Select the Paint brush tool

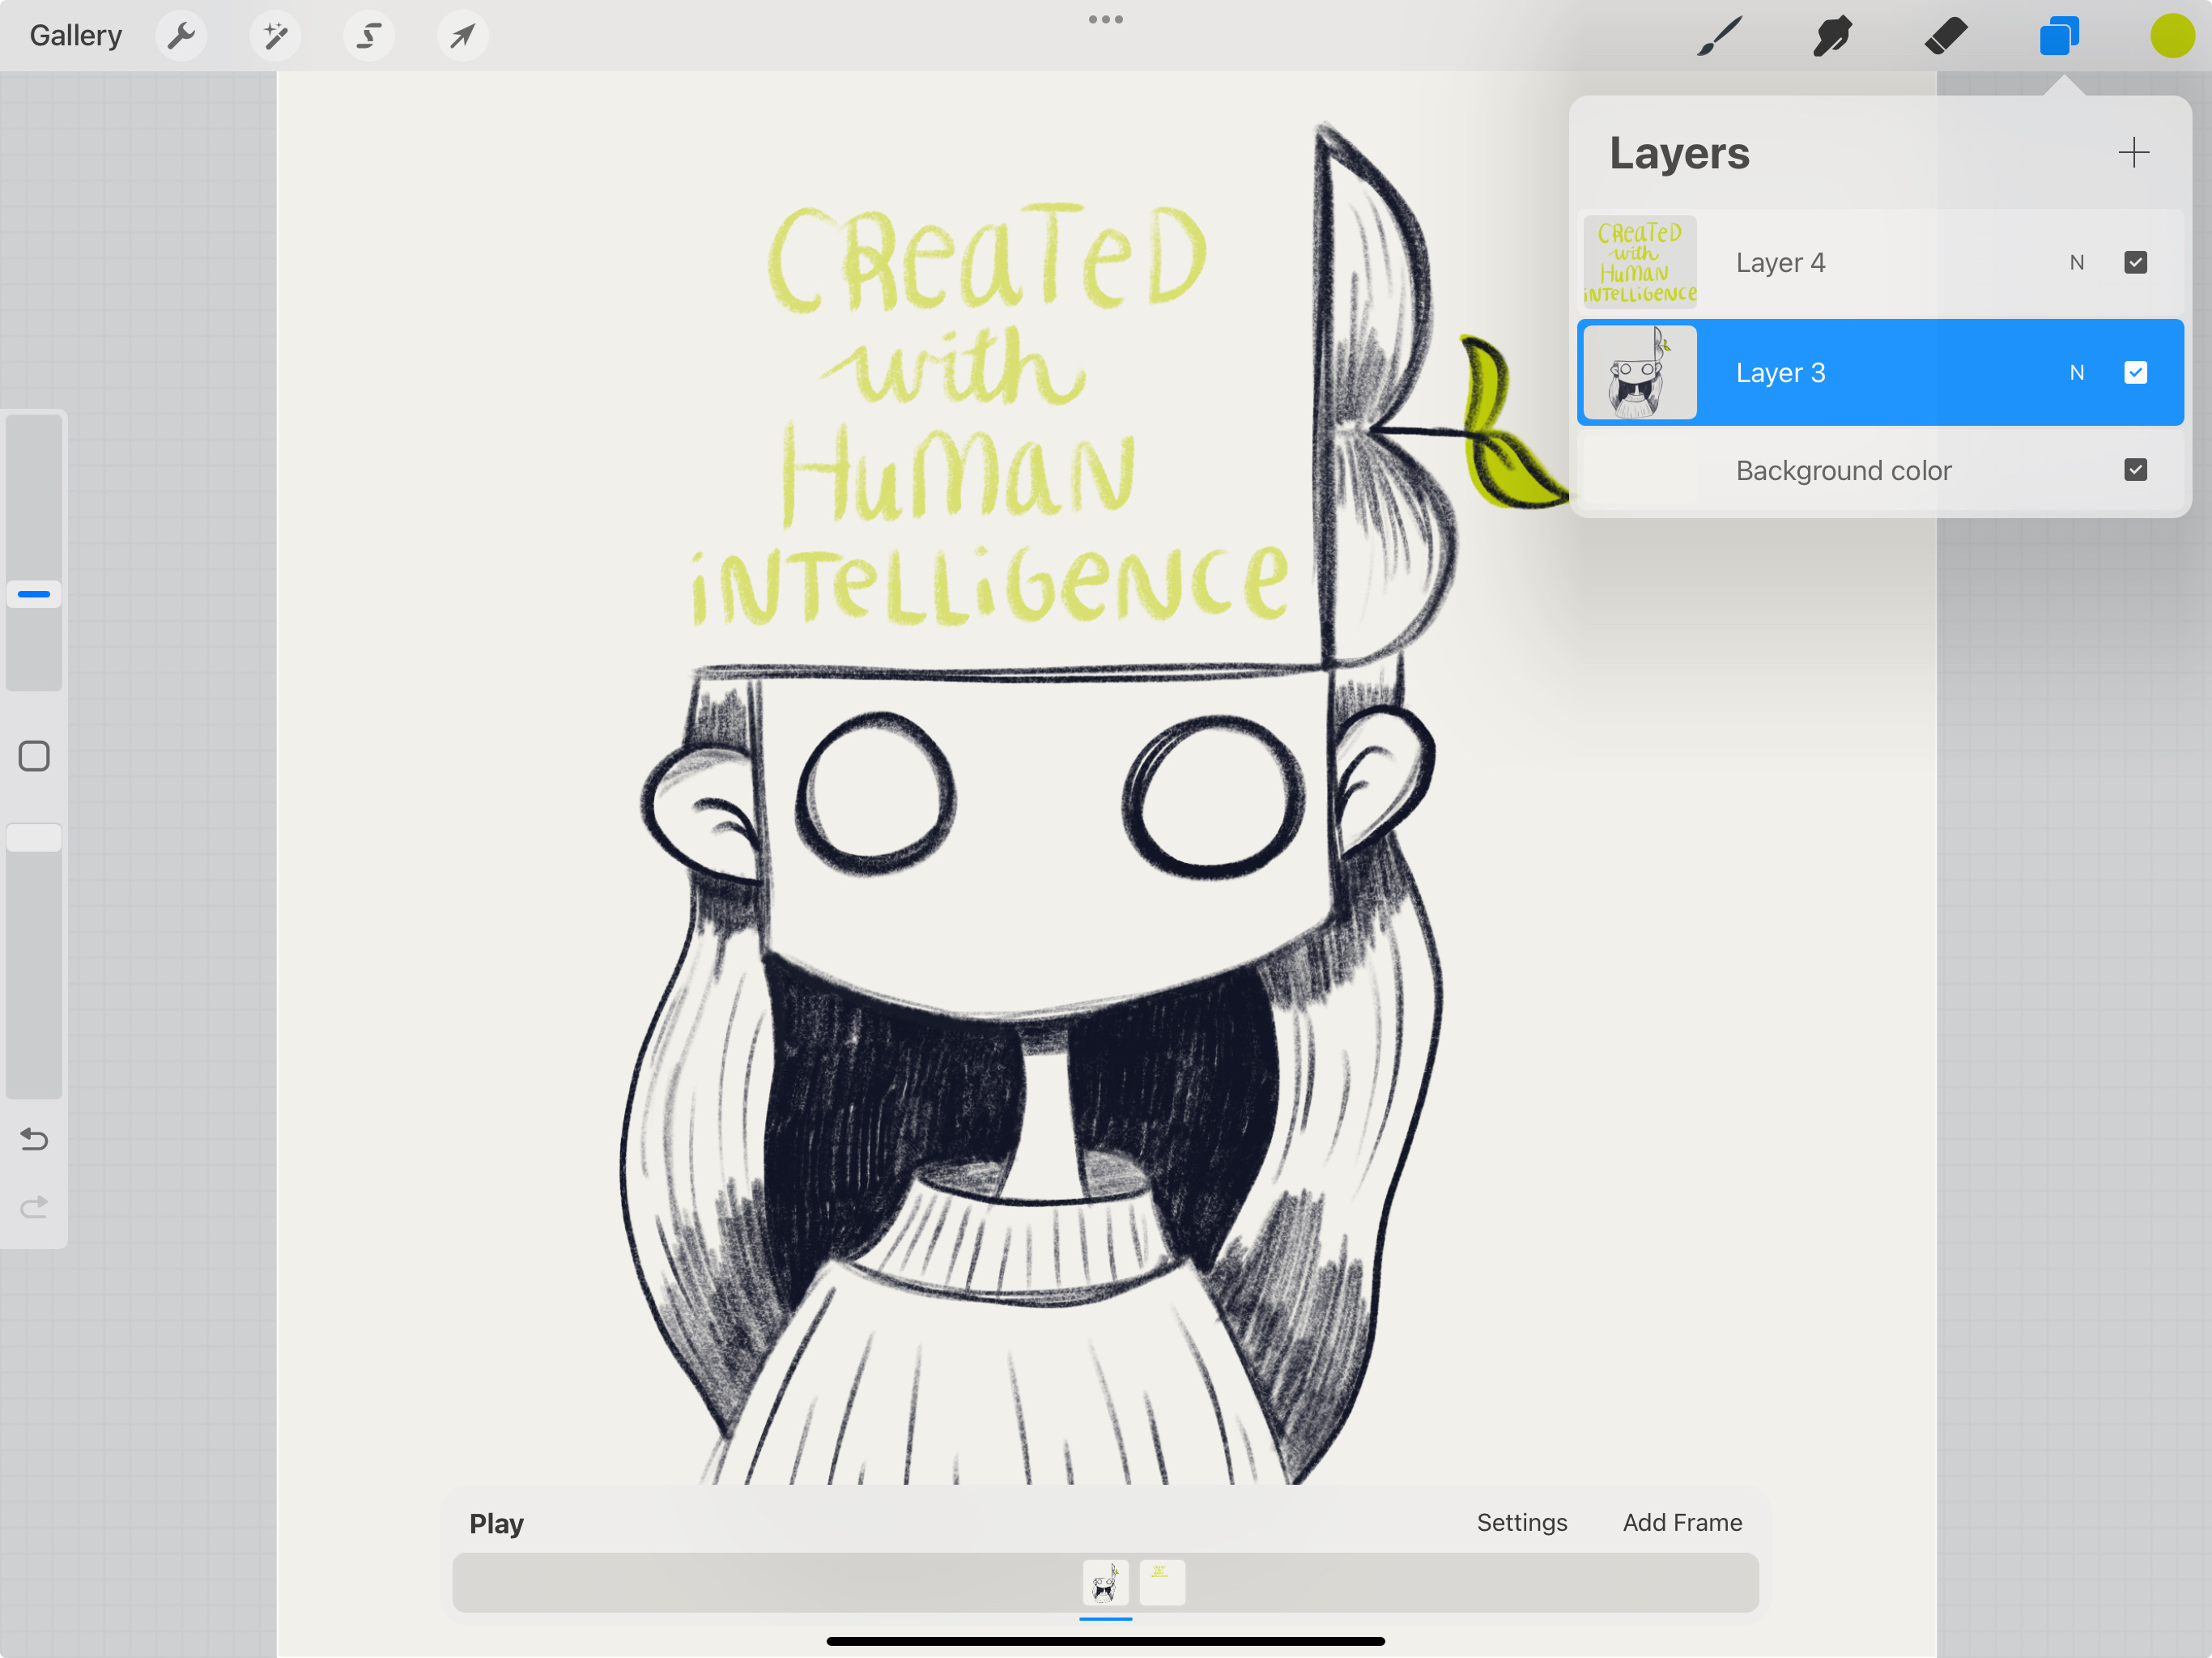[x=1720, y=36]
